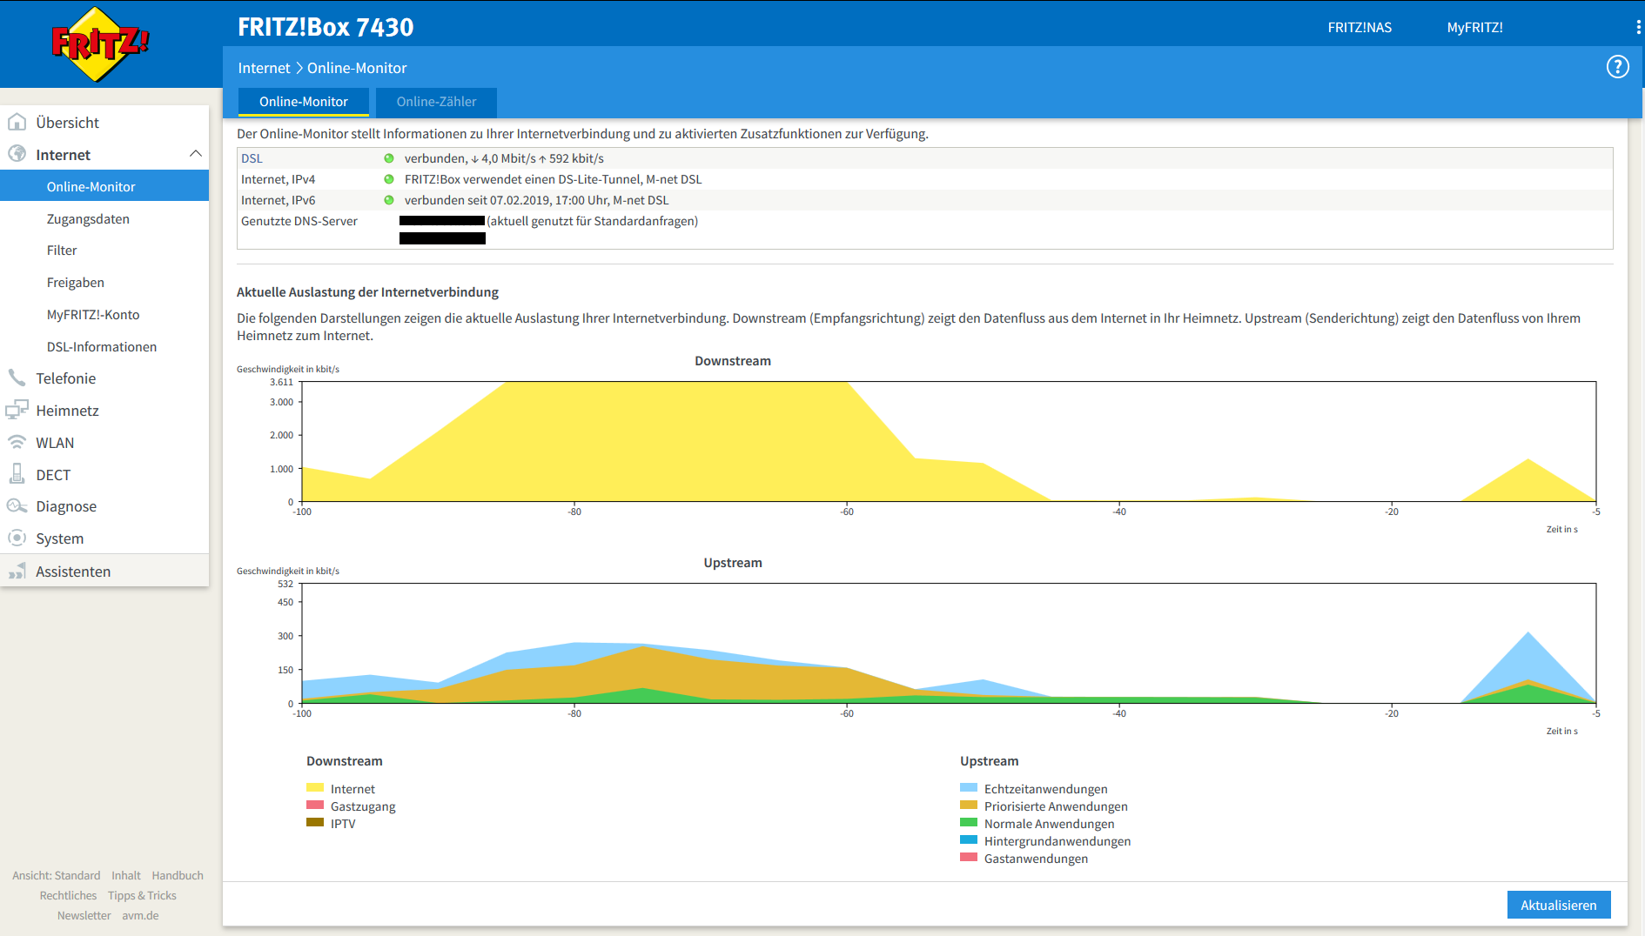The image size is (1645, 936).
Task: Click the red Gastzugang legend swatch
Action: point(315,805)
